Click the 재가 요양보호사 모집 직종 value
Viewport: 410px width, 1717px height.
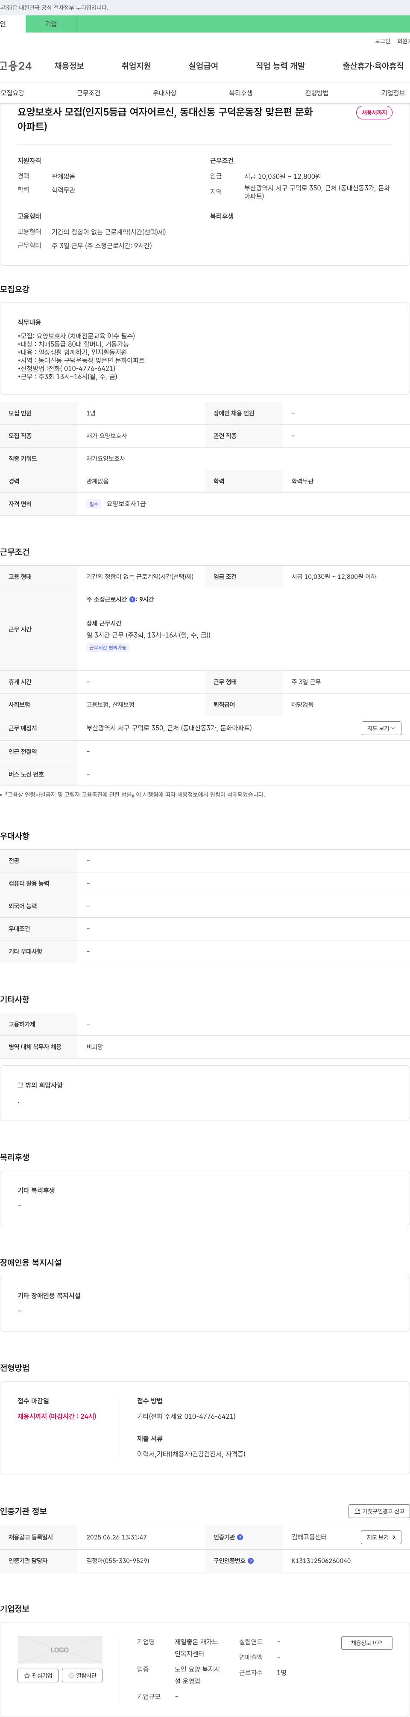coord(106,436)
